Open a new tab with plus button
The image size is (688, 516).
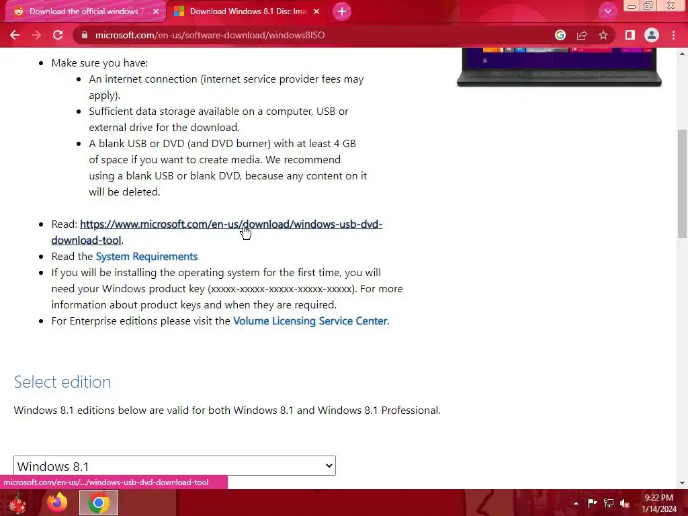[x=342, y=11]
